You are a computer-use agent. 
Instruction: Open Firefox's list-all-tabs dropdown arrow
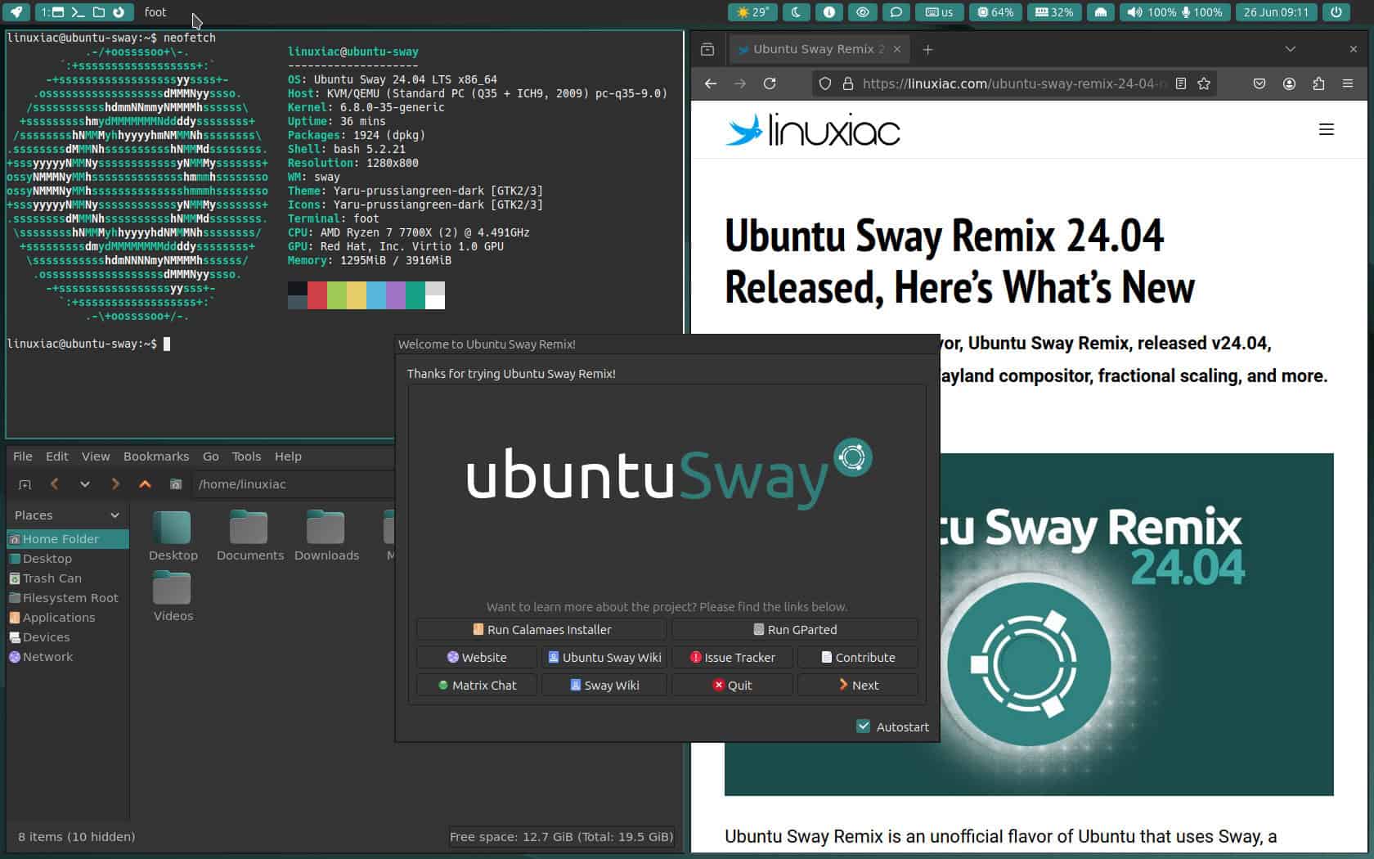pyautogui.click(x=1290, y=49)
